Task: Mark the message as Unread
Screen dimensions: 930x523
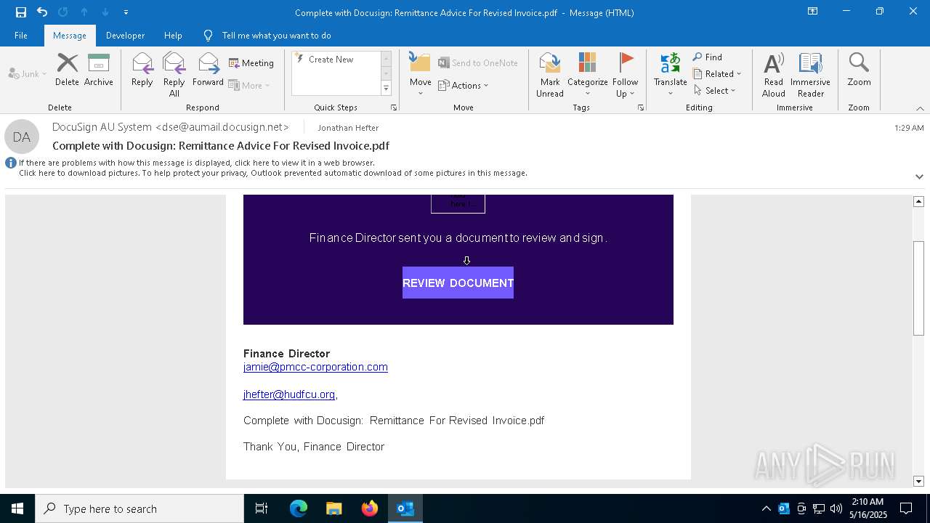Action: [x=550, y=74]
